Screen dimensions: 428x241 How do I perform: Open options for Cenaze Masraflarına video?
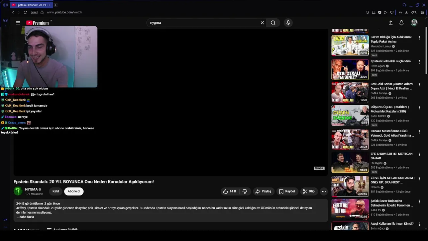pyautogui.click(x=419, y=132)
